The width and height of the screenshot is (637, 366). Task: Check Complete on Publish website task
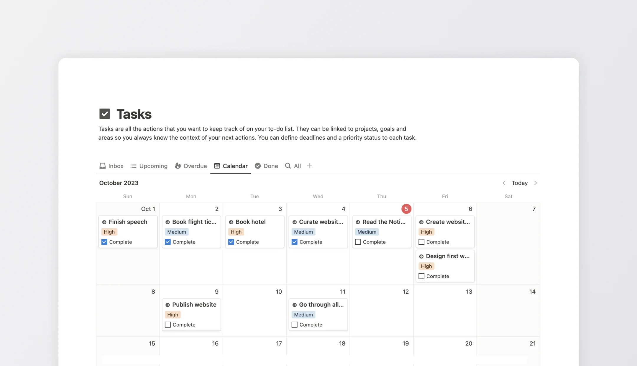(168, 324)
